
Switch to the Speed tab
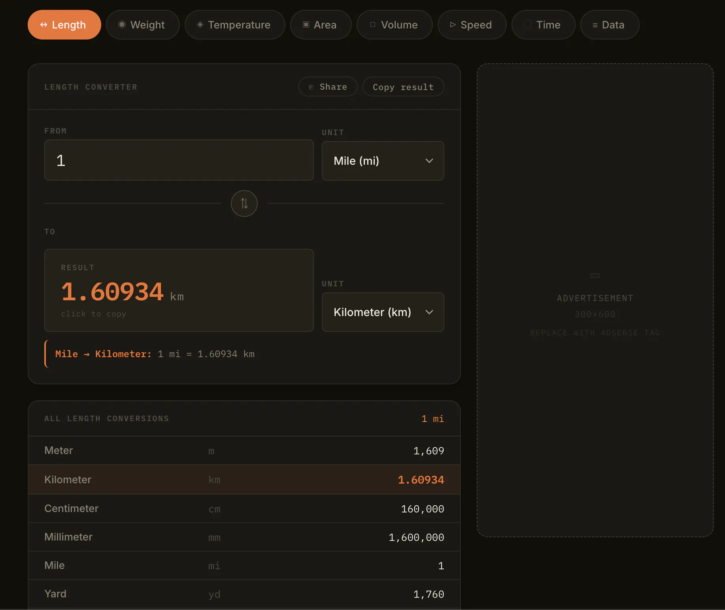point(472,25)
